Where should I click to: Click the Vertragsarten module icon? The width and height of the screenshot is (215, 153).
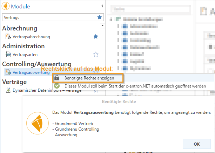coord(8,55)
